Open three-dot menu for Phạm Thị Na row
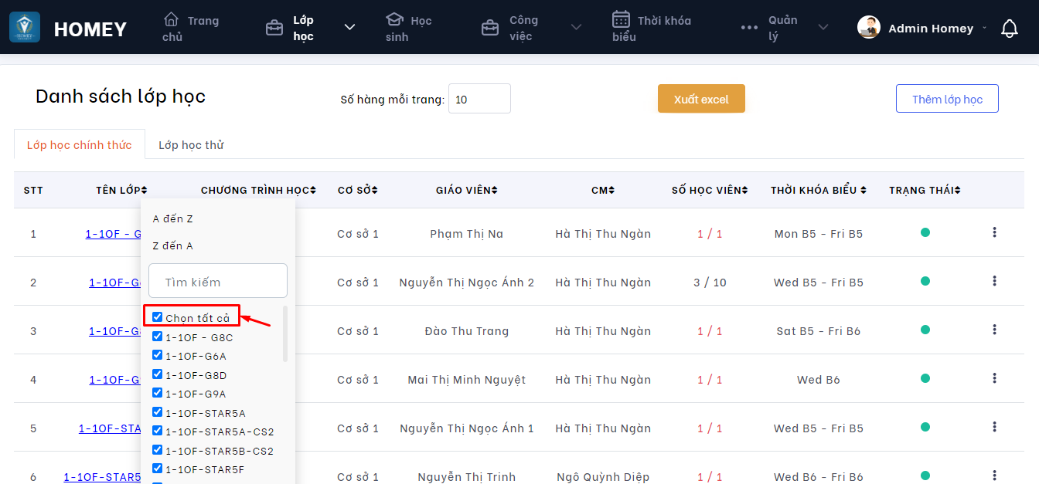1039x484 pixels. point(994,232)
